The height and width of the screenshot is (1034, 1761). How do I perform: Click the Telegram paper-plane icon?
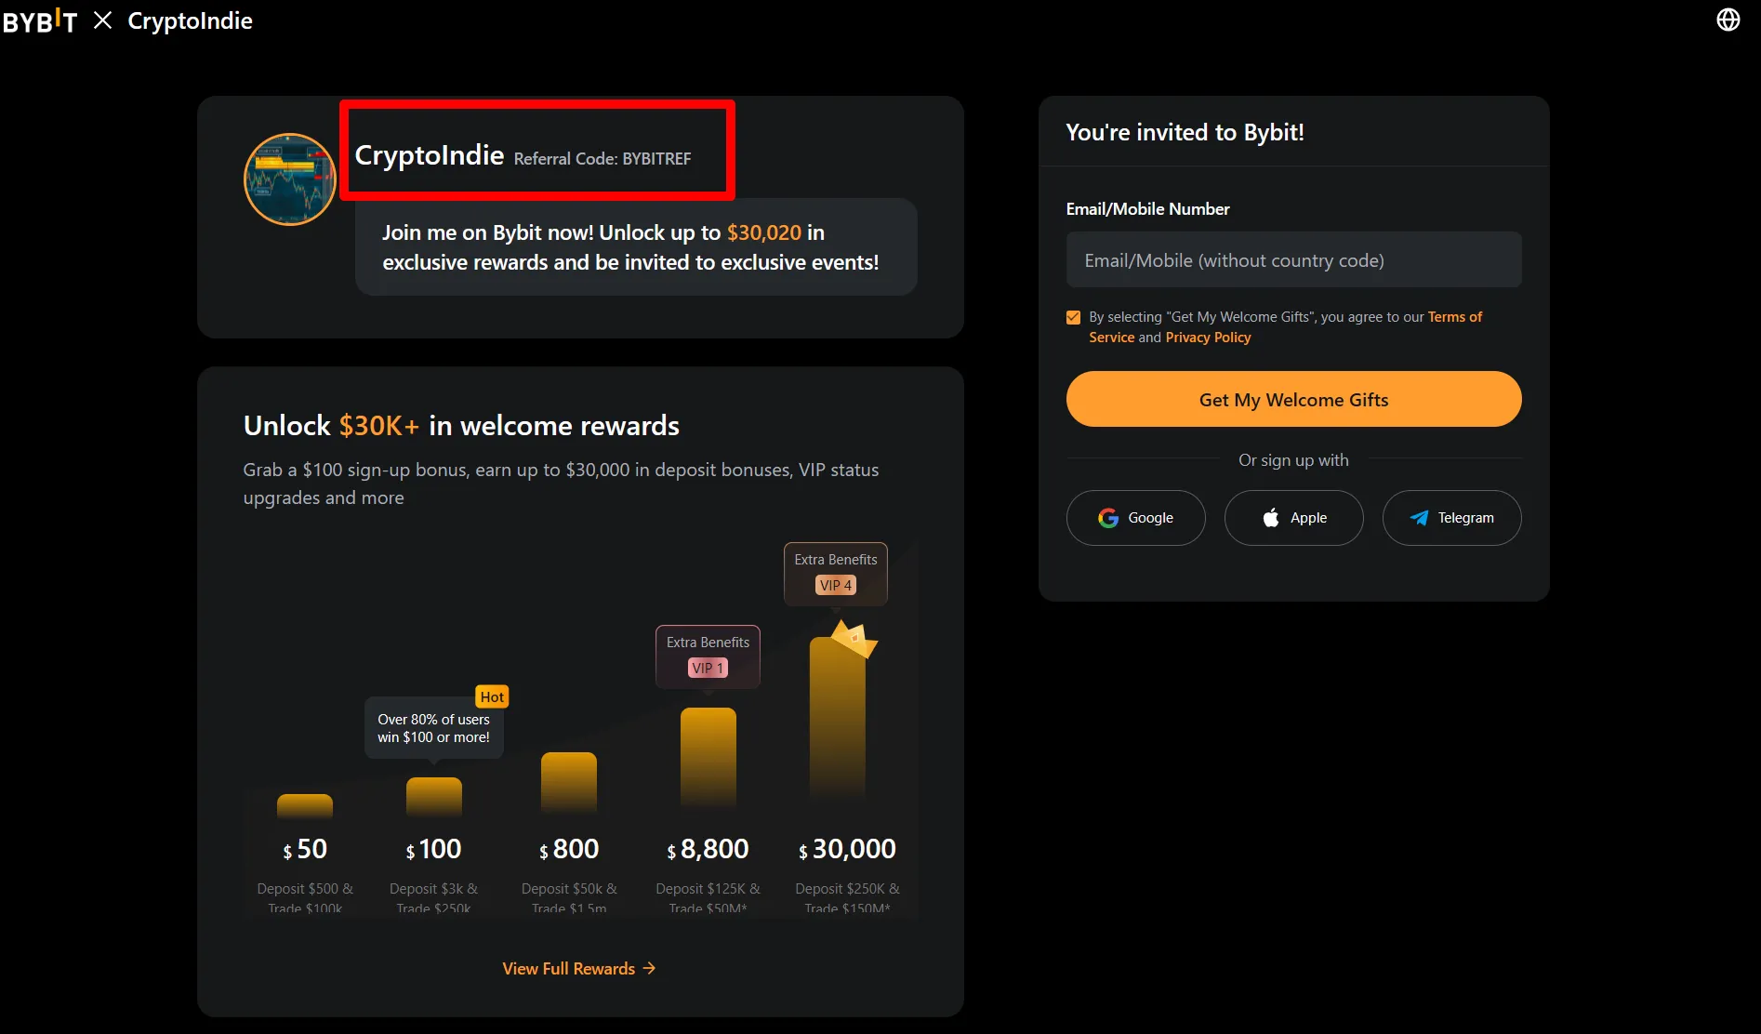tap(1419, 518)
